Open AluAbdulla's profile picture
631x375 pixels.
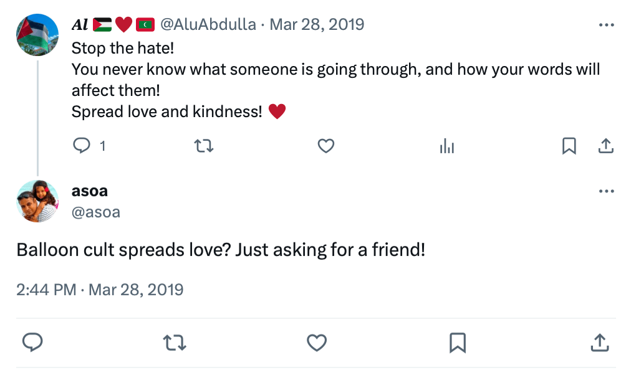[x=37, y=35]
